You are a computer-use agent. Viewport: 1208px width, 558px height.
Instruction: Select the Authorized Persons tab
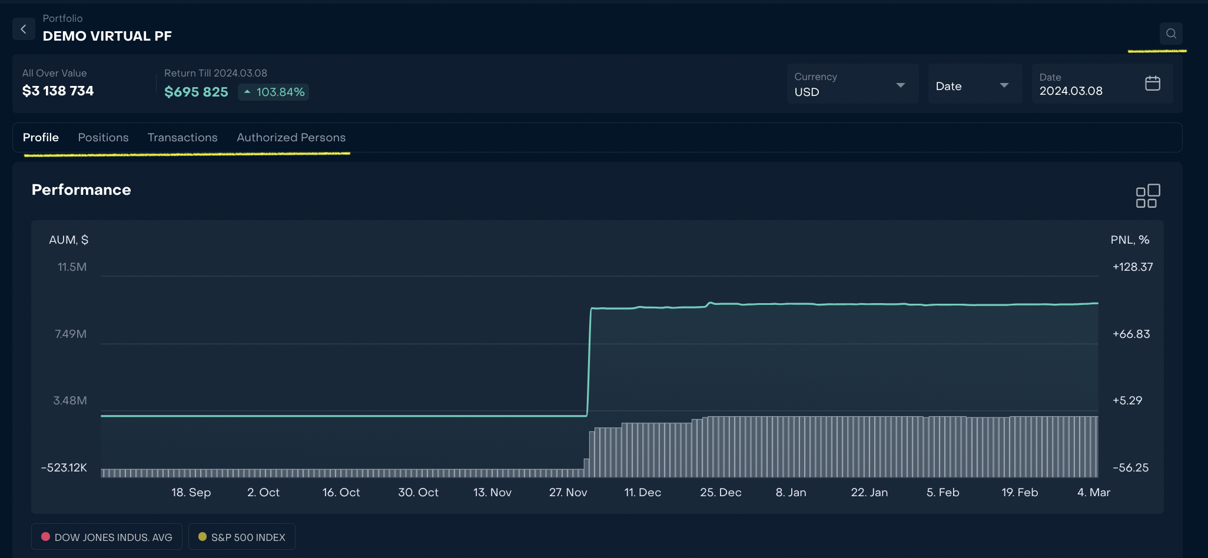point(291,137)
